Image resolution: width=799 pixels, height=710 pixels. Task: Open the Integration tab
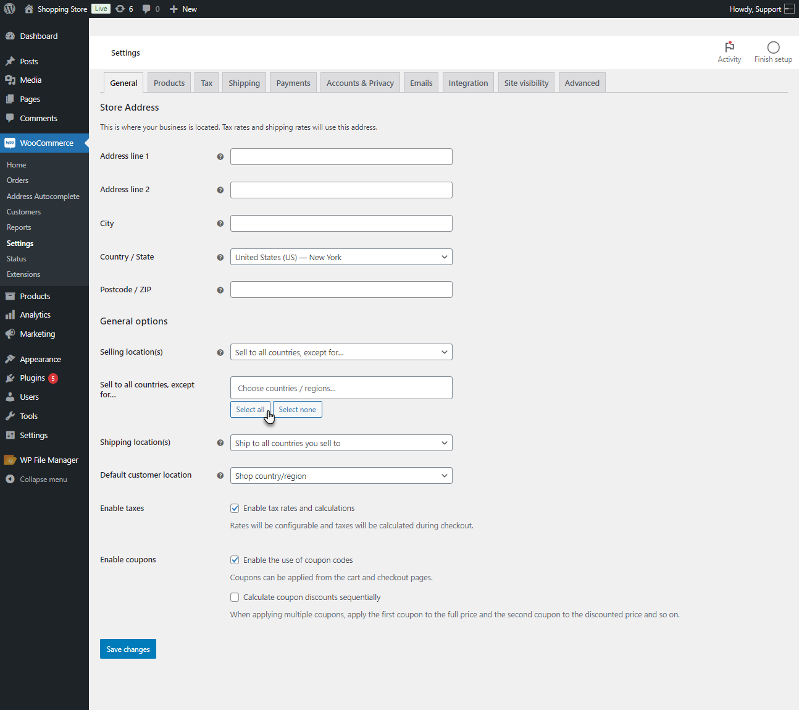(x=468, y=83)
